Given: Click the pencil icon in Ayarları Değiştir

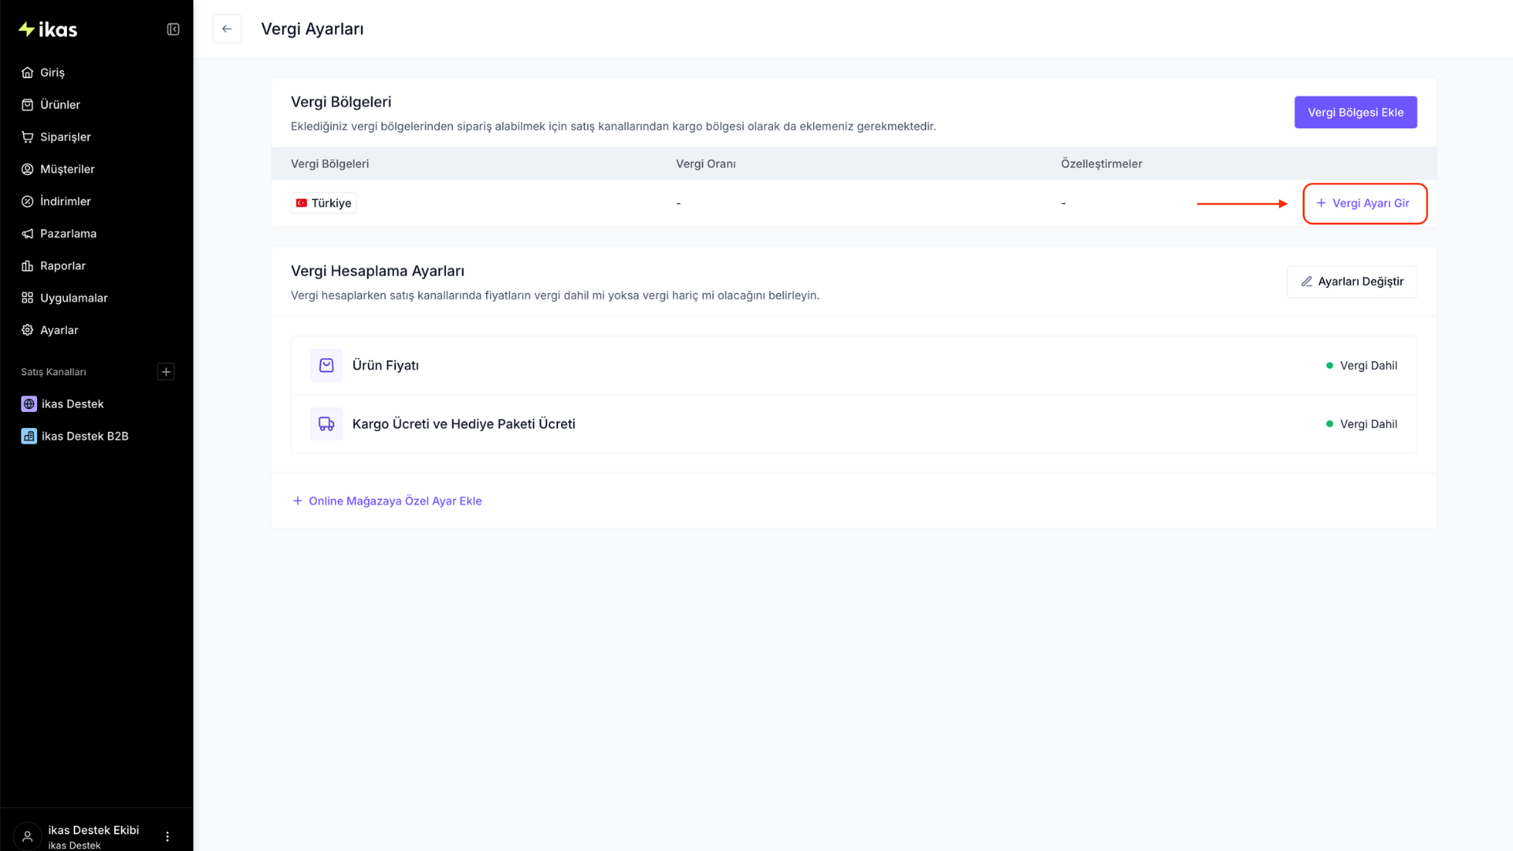Looking at the screenshot, I should coord(1307,282).
